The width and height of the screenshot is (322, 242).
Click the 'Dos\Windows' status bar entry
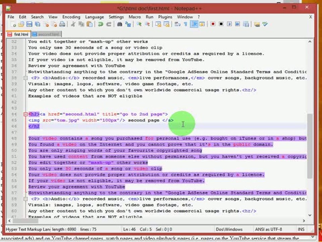click(229, 229)
